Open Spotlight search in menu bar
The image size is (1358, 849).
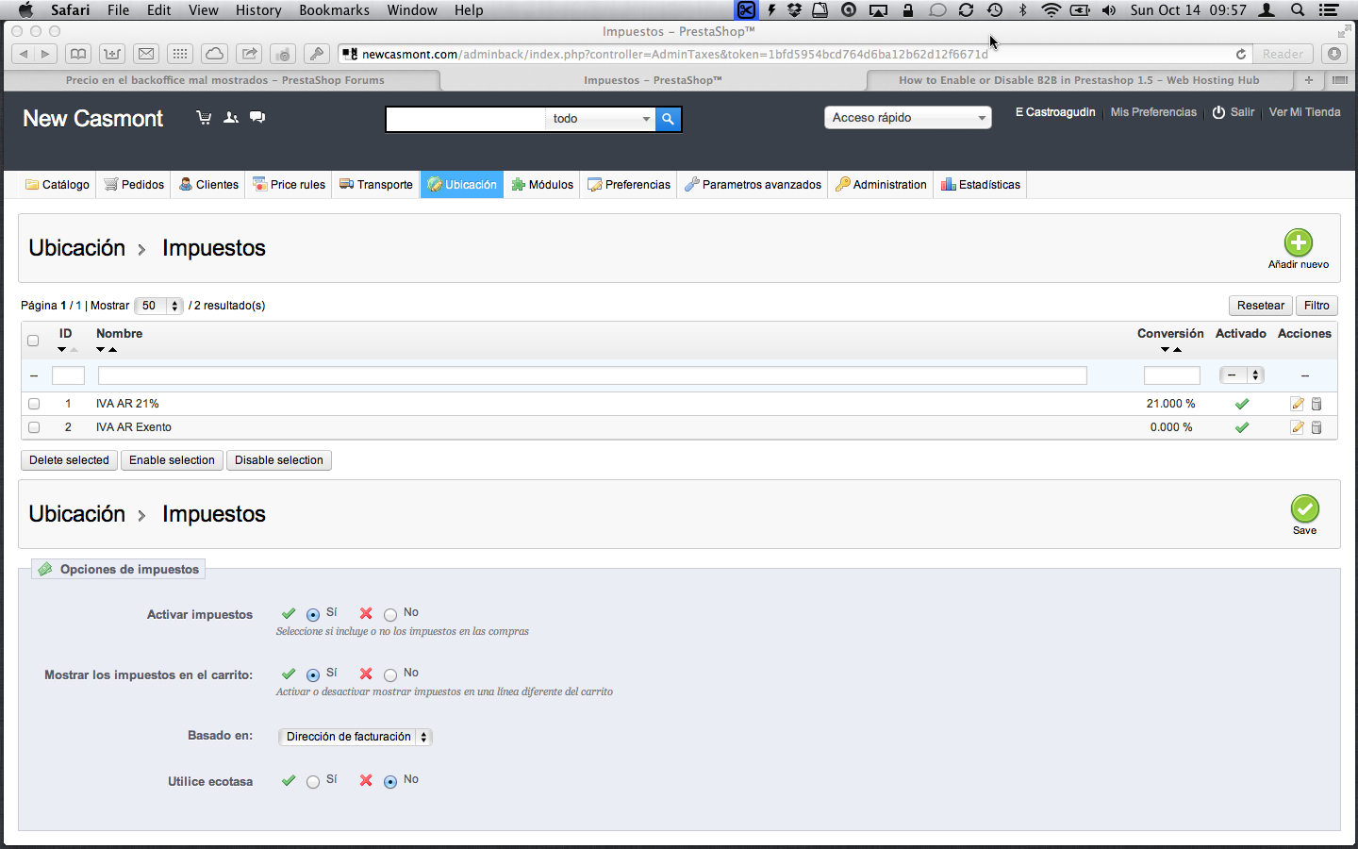click(1299, 10)
